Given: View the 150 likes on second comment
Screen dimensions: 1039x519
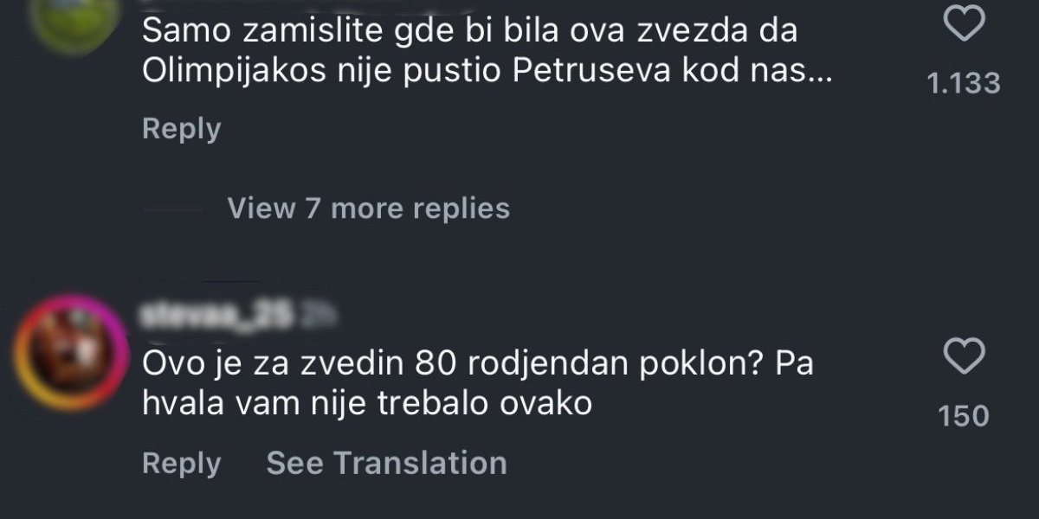Looking at the screenshot, I should click(x=964, y=417).
